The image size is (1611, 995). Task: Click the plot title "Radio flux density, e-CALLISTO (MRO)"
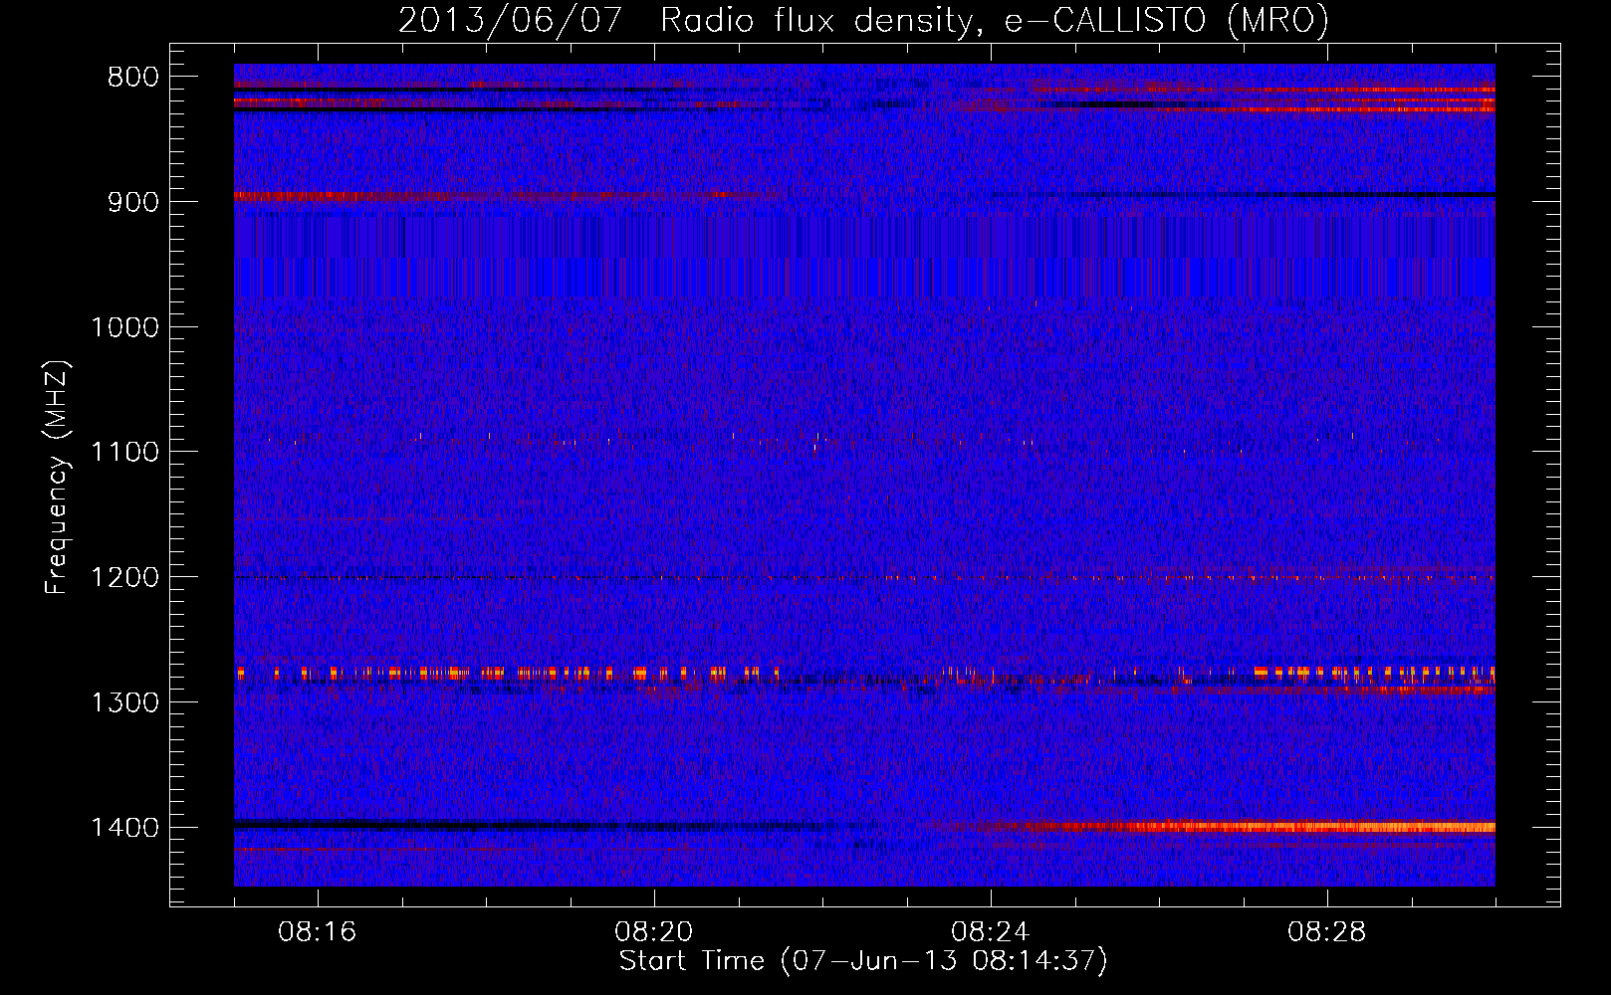994,20
